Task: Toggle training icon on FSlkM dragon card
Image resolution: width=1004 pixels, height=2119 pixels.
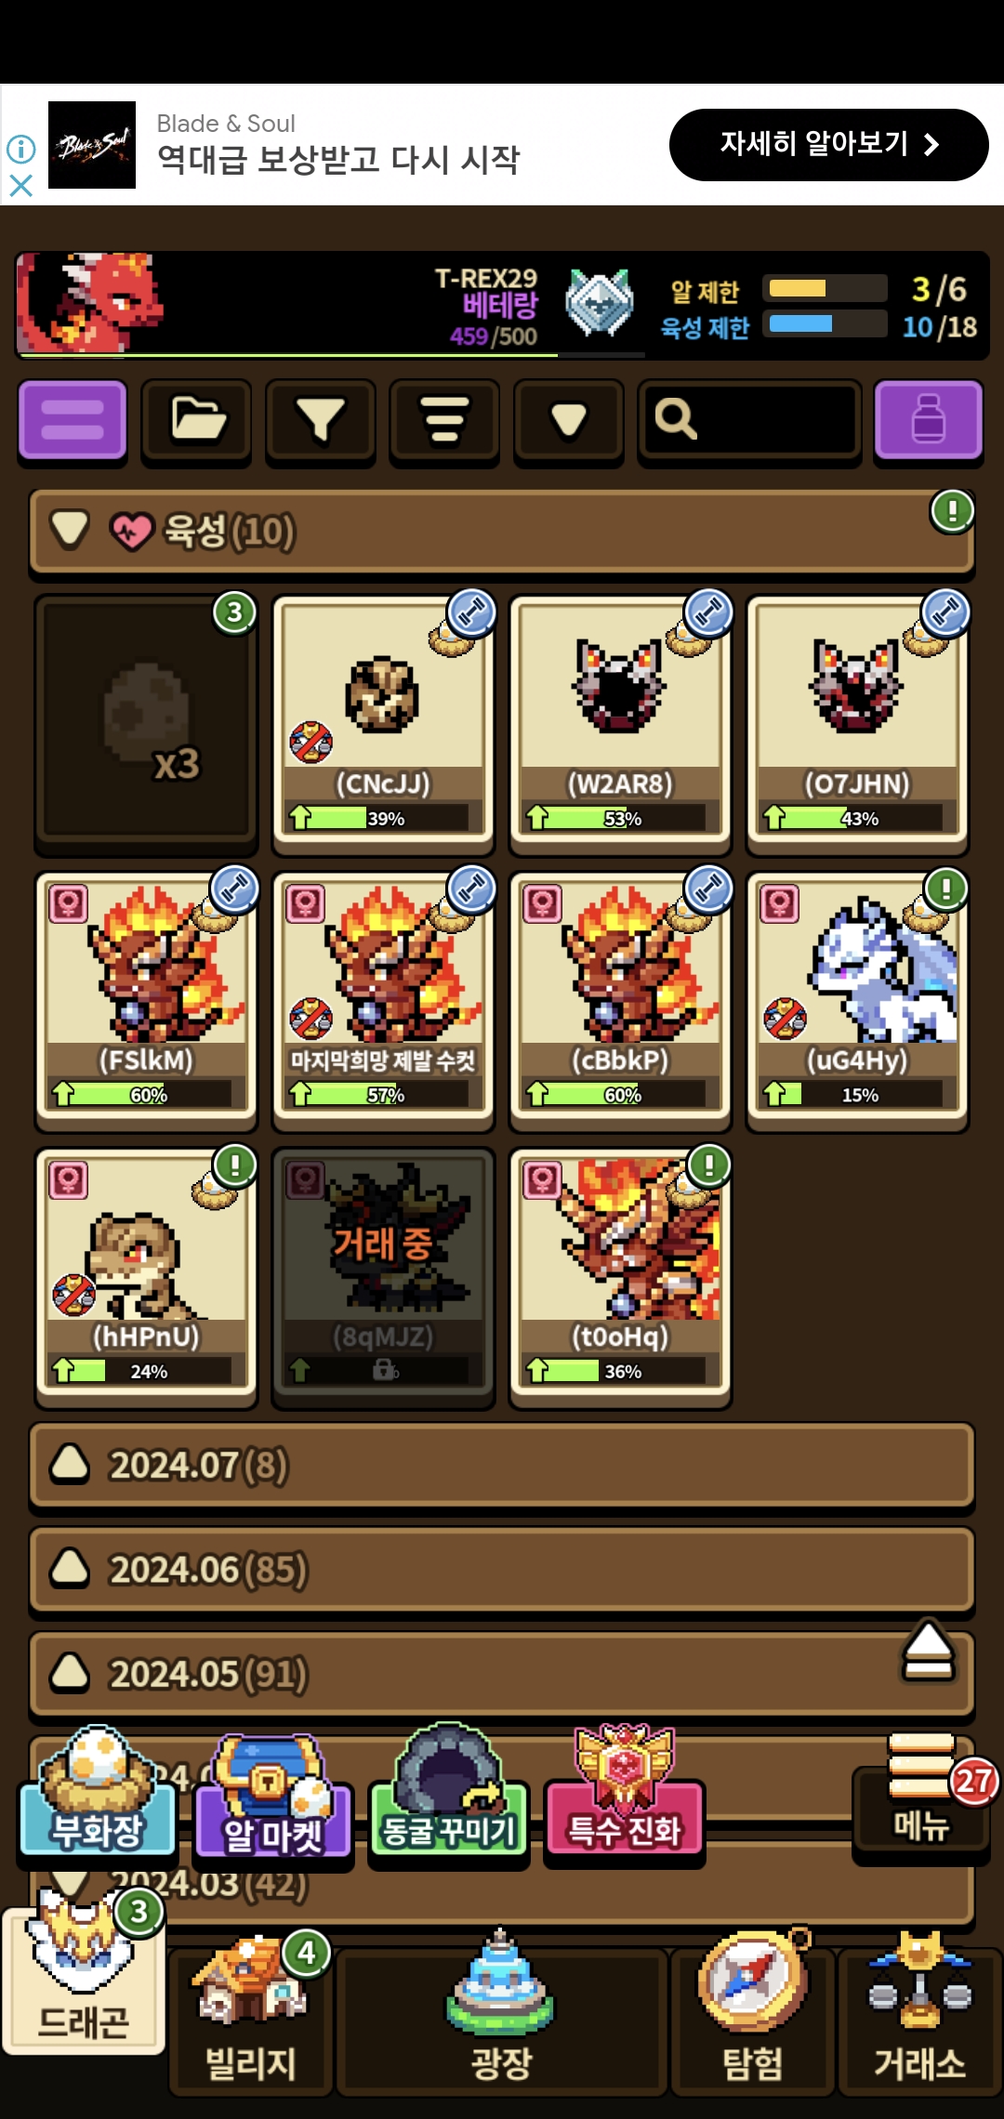Action: click(234, 889)
